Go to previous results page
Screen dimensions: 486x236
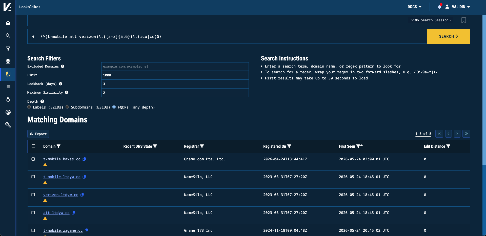point(449,134)
